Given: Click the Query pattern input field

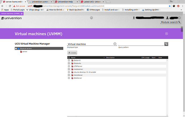Looking at the screenshot, I should (x=141, y=44).
